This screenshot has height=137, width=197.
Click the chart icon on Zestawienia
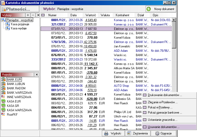129,133
